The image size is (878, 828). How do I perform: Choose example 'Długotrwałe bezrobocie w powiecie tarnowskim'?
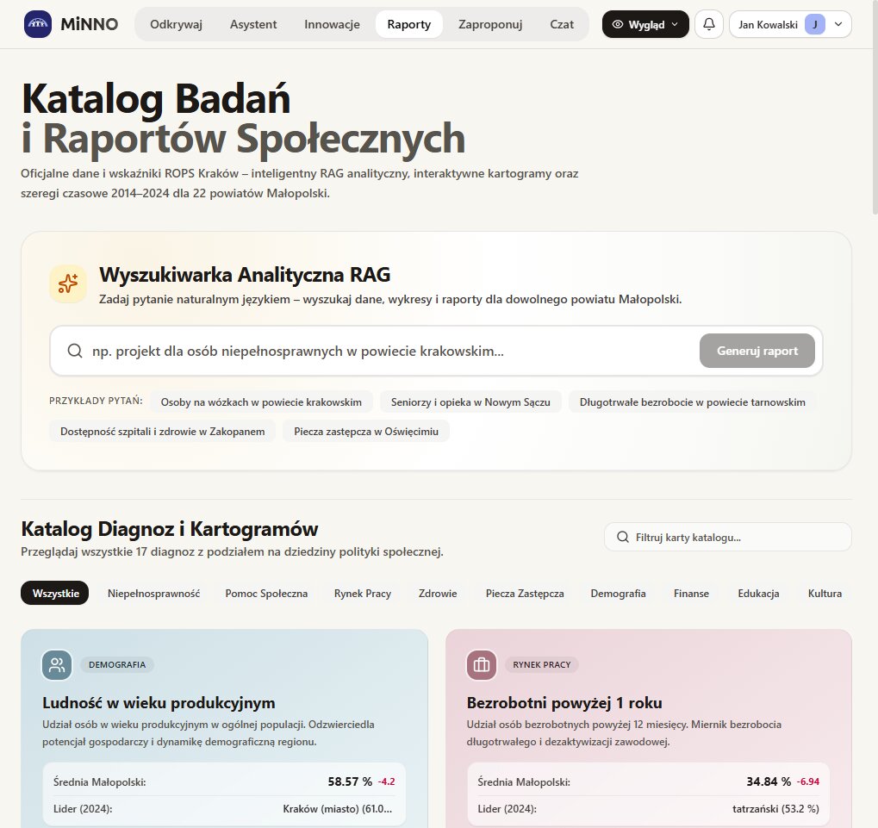pos(692,402)
